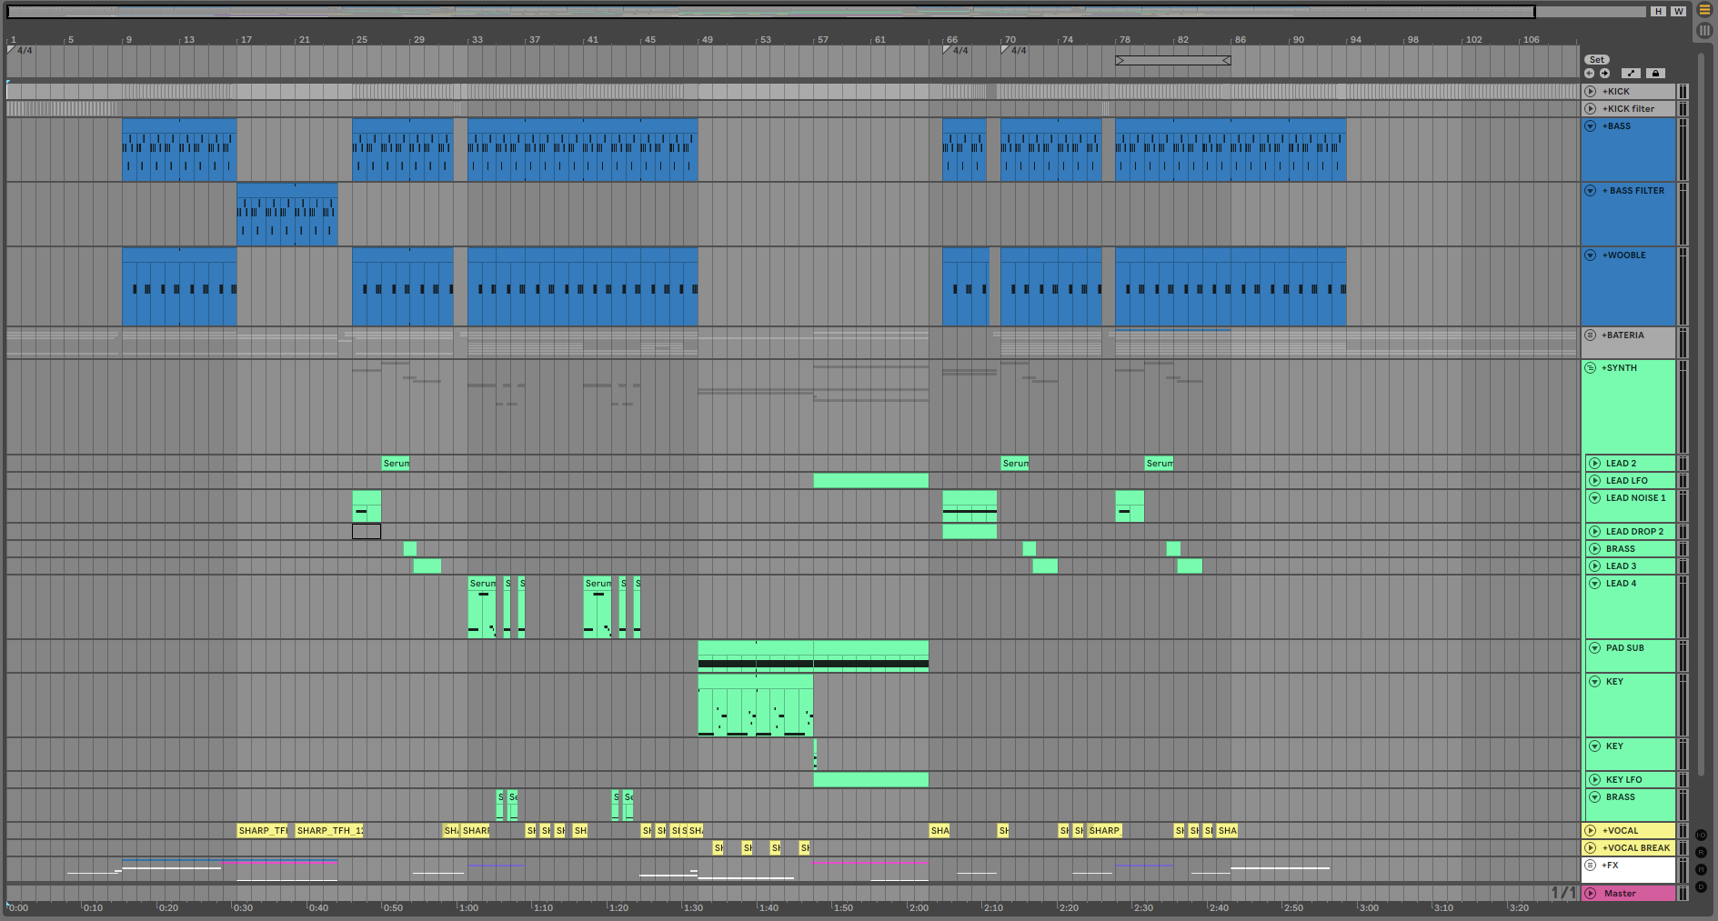The width and height of the screenshot is (1718, 921).
Task: Select the long LEAD LFO clip
Action: pos(871,481)
